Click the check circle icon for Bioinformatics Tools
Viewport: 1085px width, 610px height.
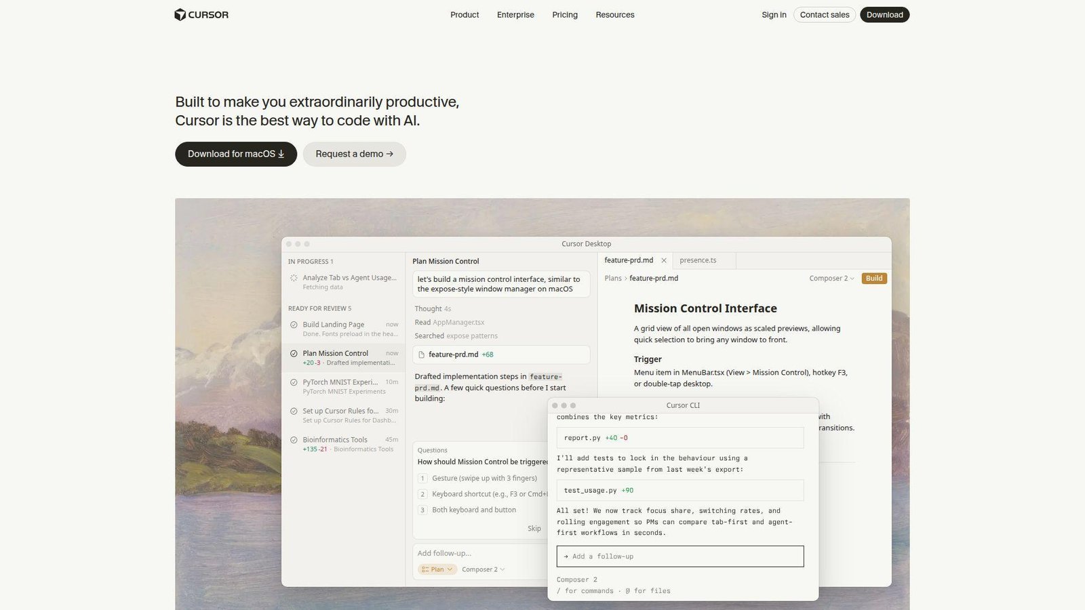coord(294,440)
